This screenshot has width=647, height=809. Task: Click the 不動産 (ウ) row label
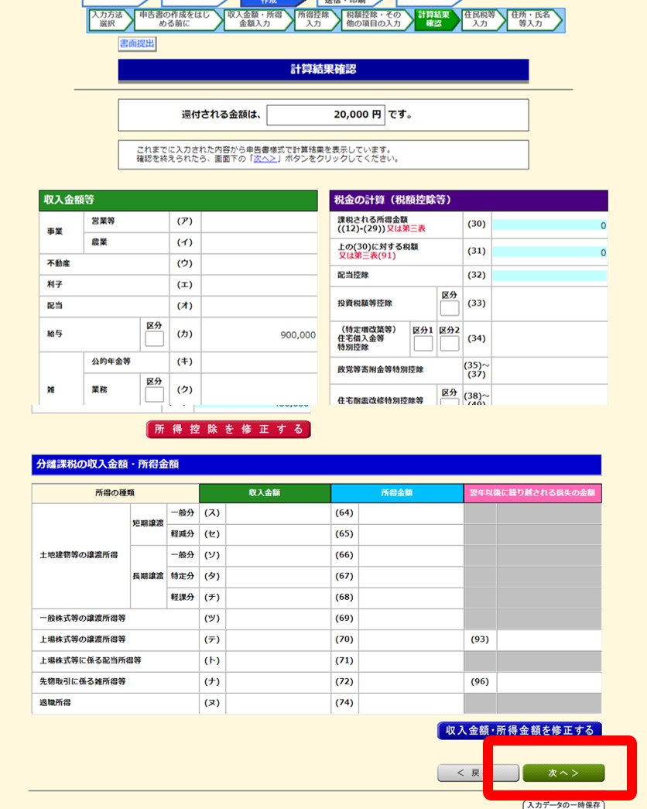pos(58,263)
